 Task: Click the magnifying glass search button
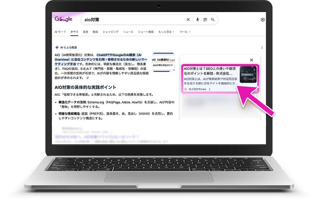tap(213, 20)
